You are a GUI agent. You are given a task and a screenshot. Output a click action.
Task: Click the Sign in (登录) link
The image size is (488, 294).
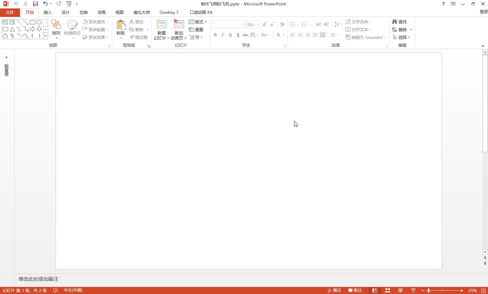point(483,12)
